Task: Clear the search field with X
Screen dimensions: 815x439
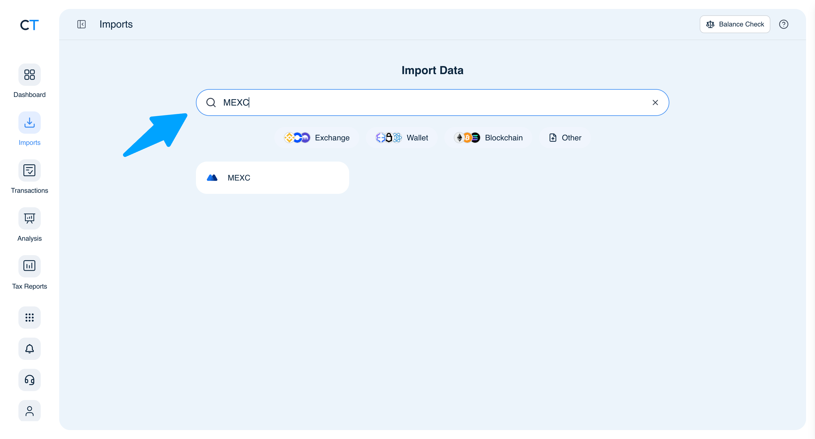Action: point(655,103)
